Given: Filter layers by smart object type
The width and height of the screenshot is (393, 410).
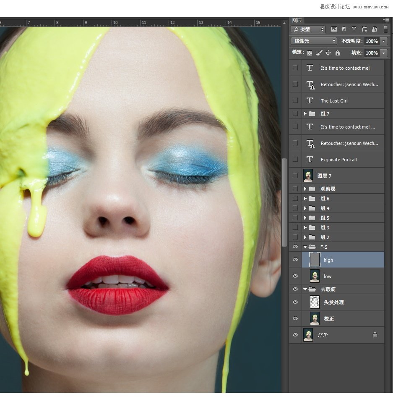Looking at the screenshot, I should [x=373, y=29].
